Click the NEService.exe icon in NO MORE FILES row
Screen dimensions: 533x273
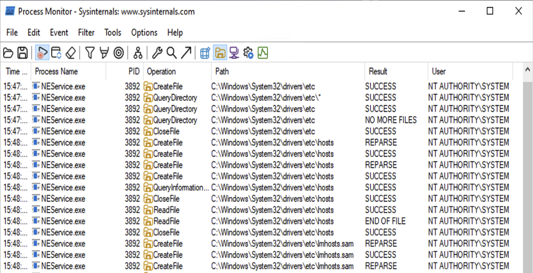point(36,120)
